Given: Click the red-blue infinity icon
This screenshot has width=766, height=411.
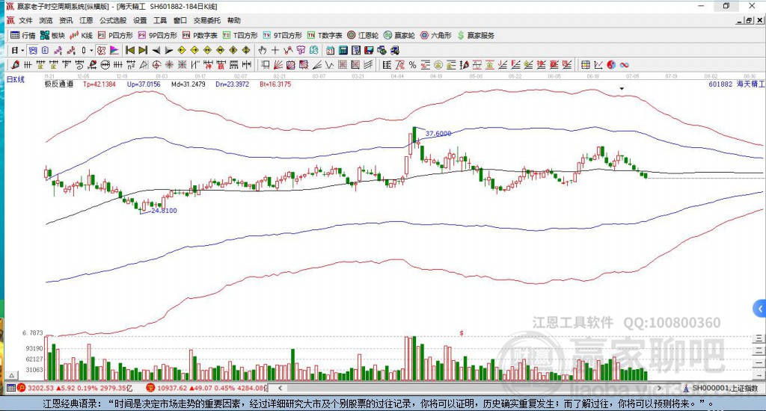Looking at the screenshot, I should [624, 65].
